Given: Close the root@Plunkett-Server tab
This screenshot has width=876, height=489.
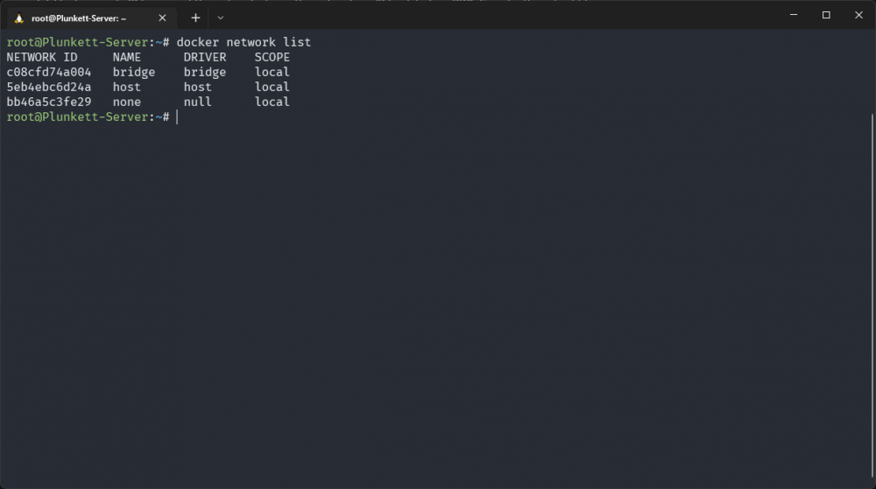Looking at the screenshot, I should (162, 18).
